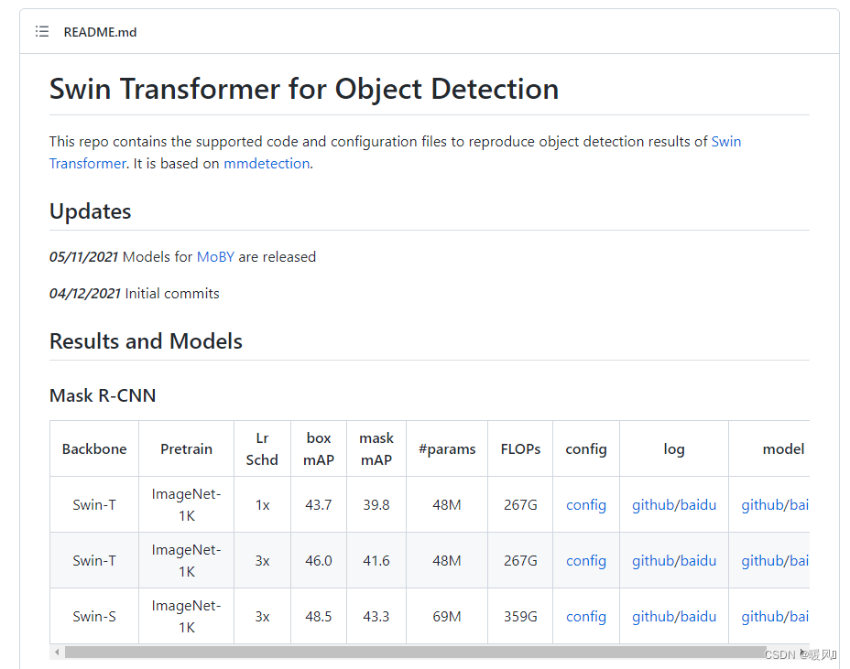Open the MoBY link under Updates
This screenshot has width=850, height=669.
click(215, 257)
